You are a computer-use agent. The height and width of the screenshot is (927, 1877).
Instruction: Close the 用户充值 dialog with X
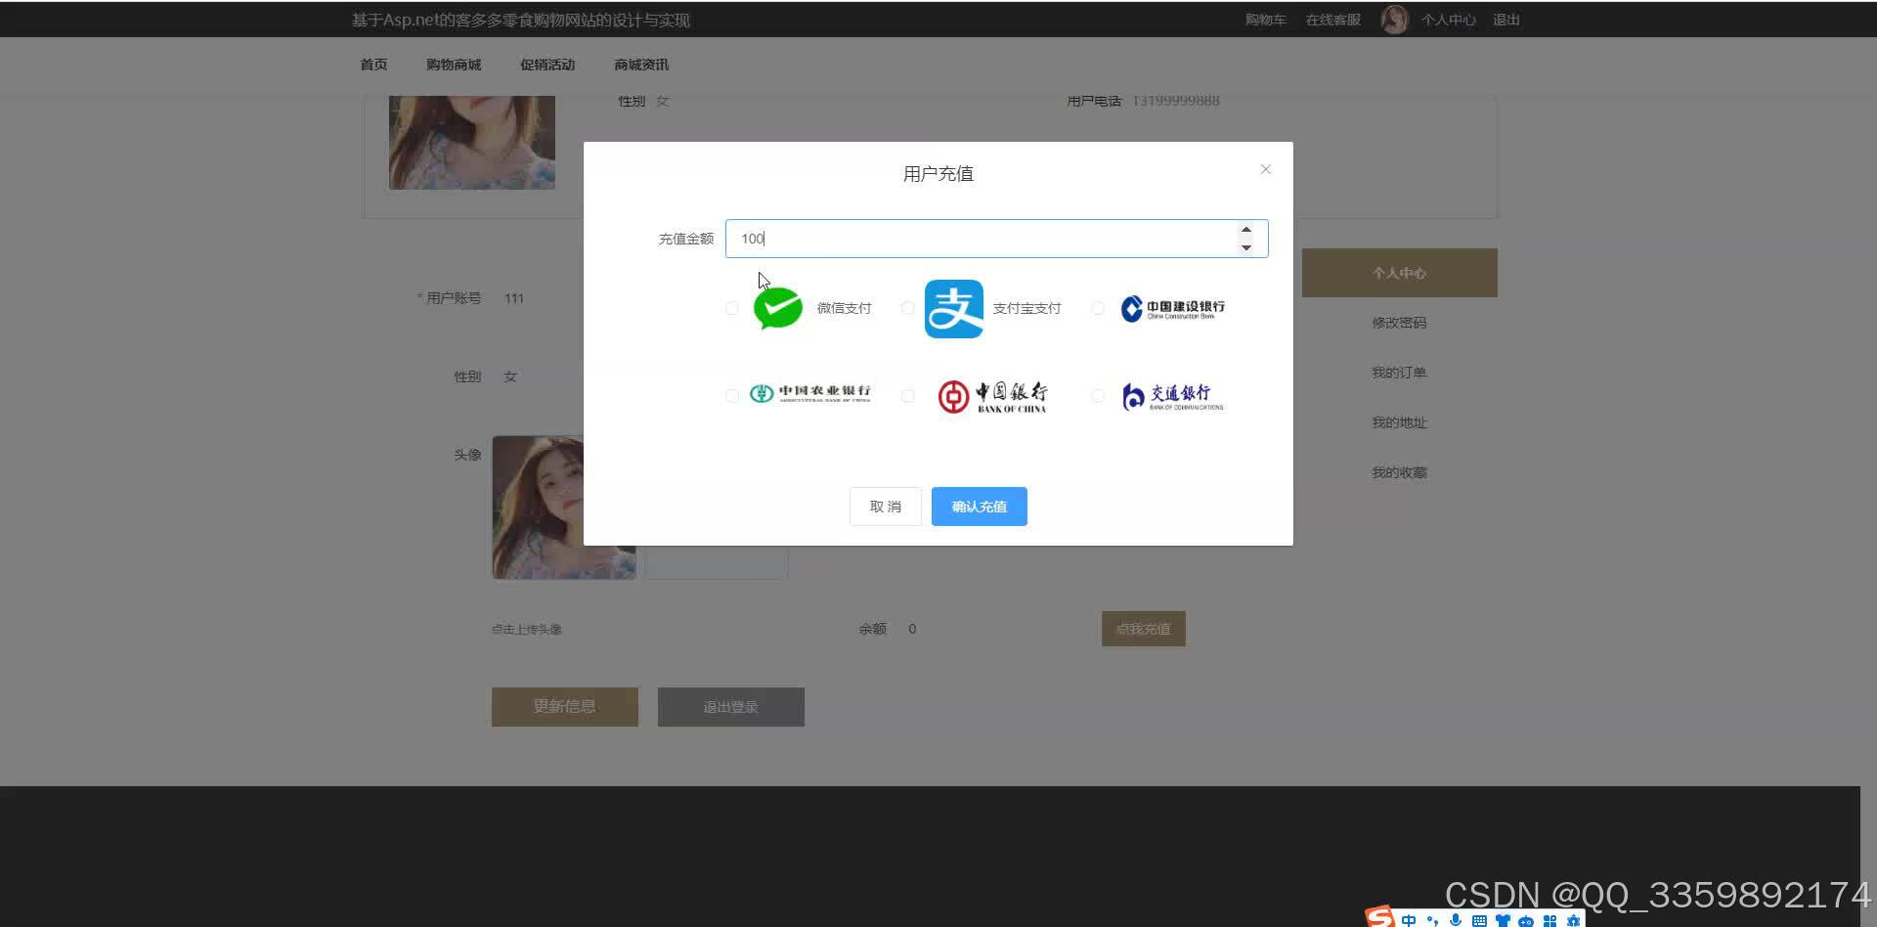click(1265, 169)
